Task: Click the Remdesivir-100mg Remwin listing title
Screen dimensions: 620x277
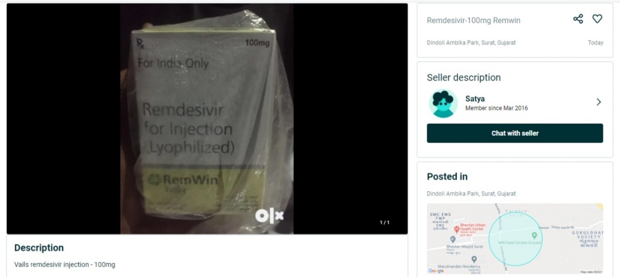Action: point(473,21)
